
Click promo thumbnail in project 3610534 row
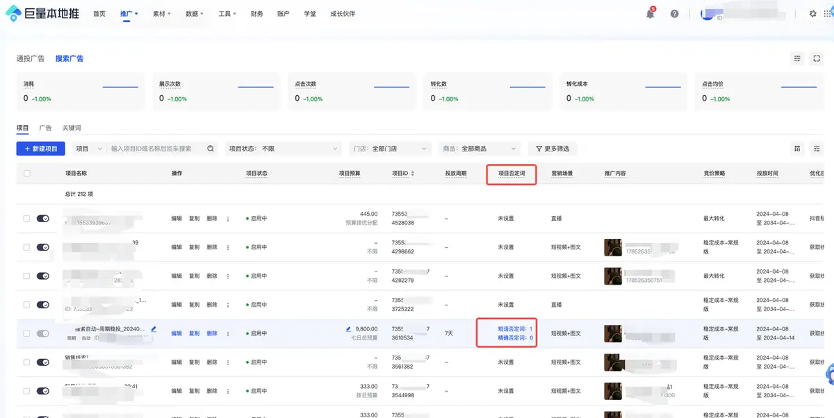click(613, 333)
